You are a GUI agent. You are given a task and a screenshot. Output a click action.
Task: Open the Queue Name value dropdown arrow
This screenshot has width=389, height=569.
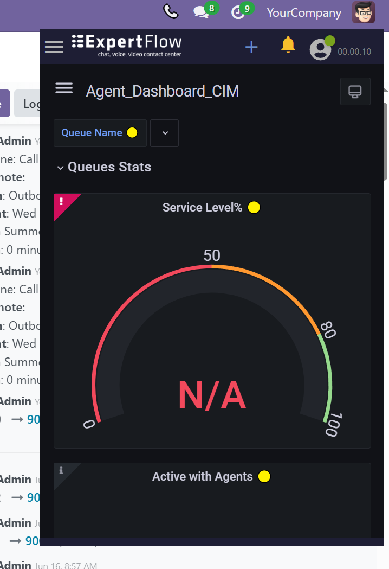coord(165,133)
